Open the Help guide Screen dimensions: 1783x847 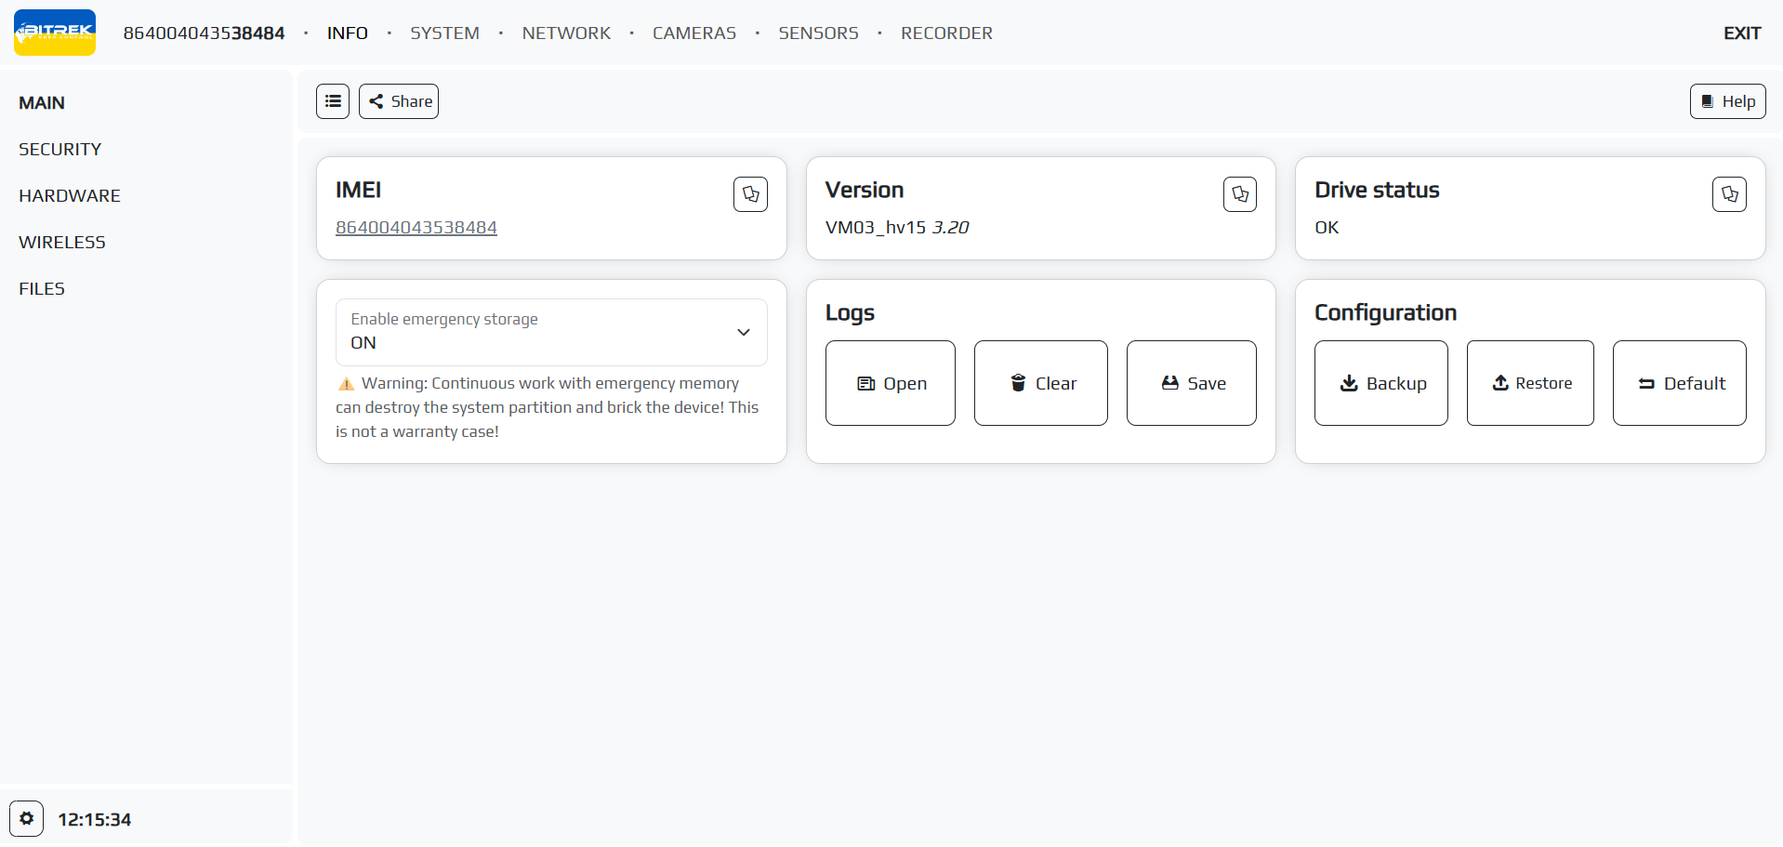[1727, 101]
